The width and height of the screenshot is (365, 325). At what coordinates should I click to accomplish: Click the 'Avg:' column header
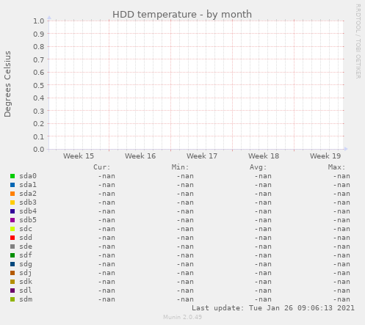258,167
